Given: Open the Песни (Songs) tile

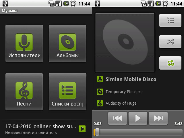Looking at the screenshot, I should 24,92.
